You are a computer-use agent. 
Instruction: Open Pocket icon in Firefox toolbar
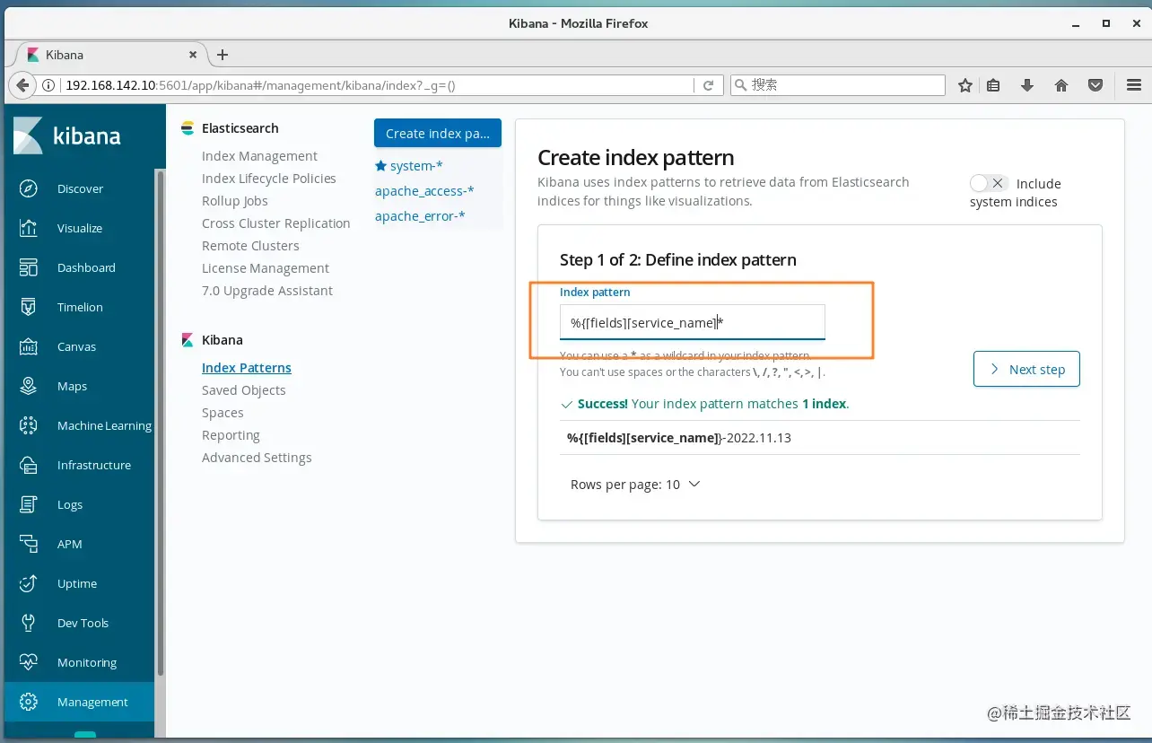click(1095, 85)
